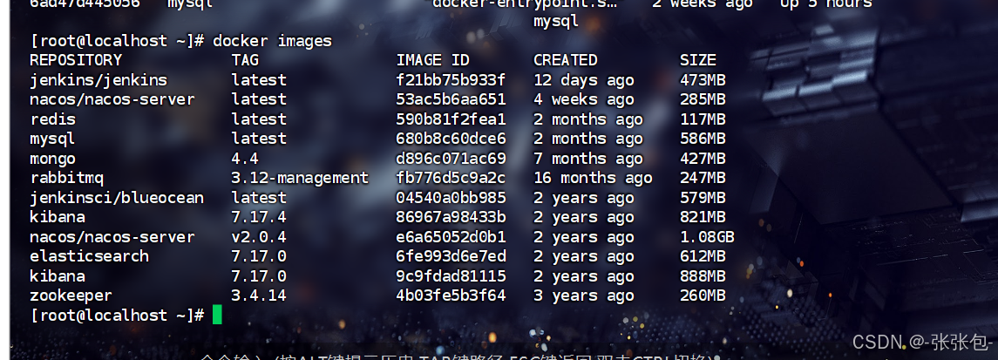Click nacos/nacos-server in the v2.0.4 row

click(x=112, y=237)
